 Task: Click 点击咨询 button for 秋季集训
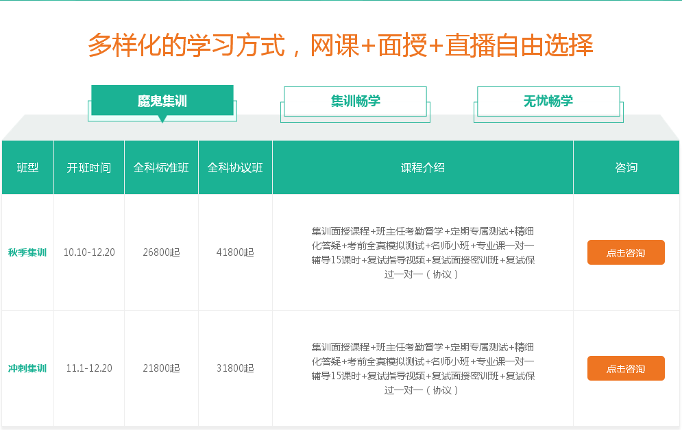pos(625,252)
